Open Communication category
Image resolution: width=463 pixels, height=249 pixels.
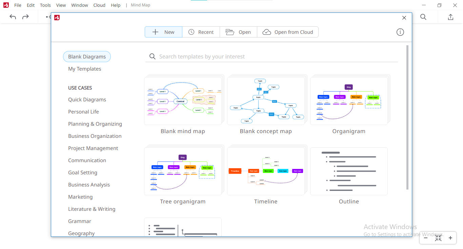tap(87, 160)
